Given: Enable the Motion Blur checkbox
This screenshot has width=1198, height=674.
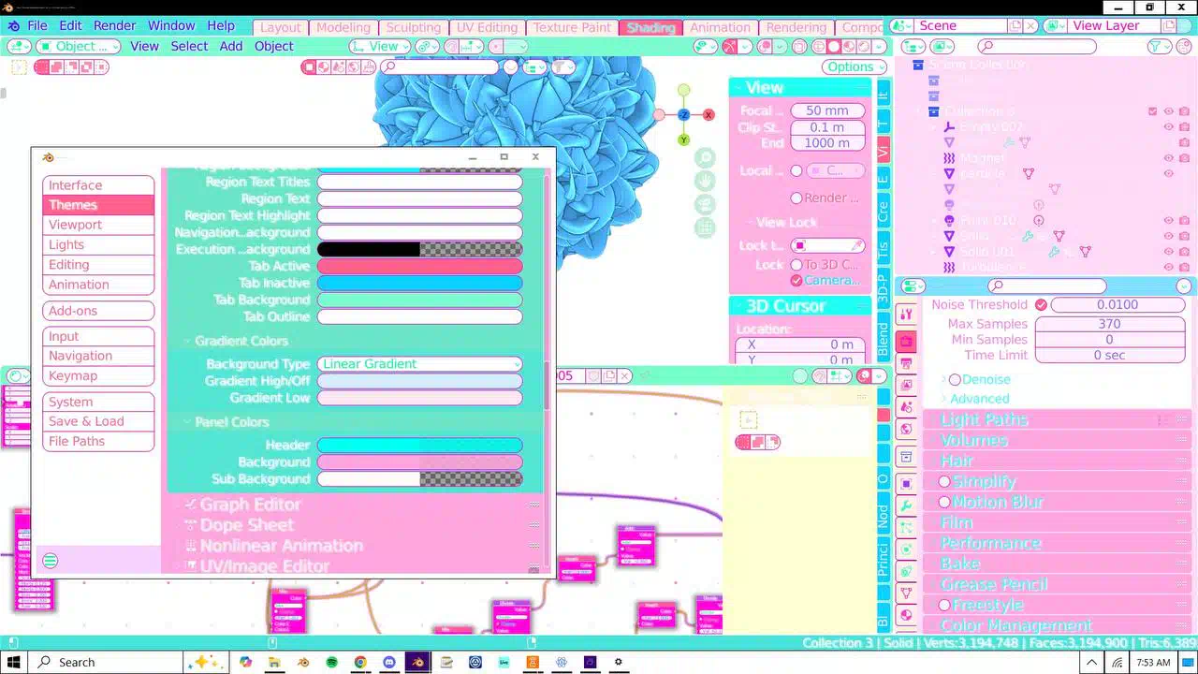Looking at the screenshot, I should (944, 502).
